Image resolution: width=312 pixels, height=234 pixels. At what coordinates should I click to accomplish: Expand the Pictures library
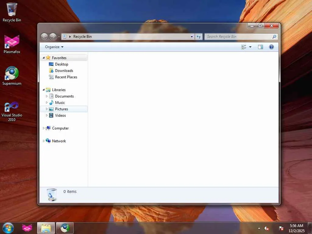point(47,109)
